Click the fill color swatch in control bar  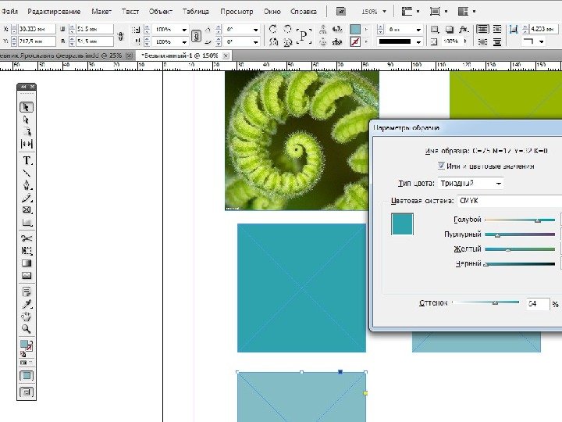(x=355, y=29)
